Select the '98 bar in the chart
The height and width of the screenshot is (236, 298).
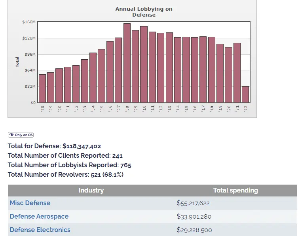[42, 89]
